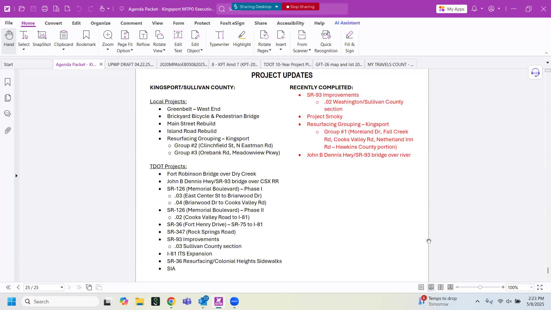Click Quick Recognition OCR icon

click(x=326, y=35)
